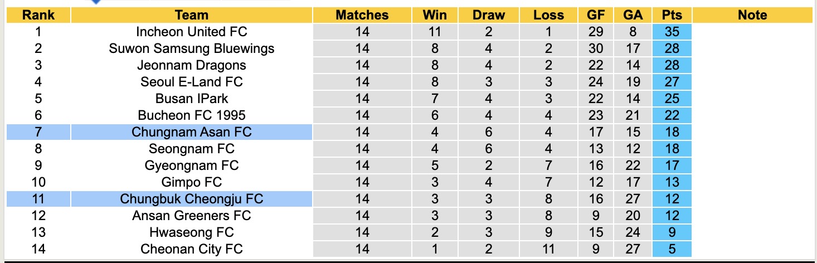
Task: Open Incheon United FC team link
Action: tap(191, 32)
